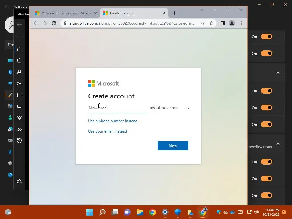292x219 pixels.
Task: Open the Windows Start menu
Action: pos(90,212)
